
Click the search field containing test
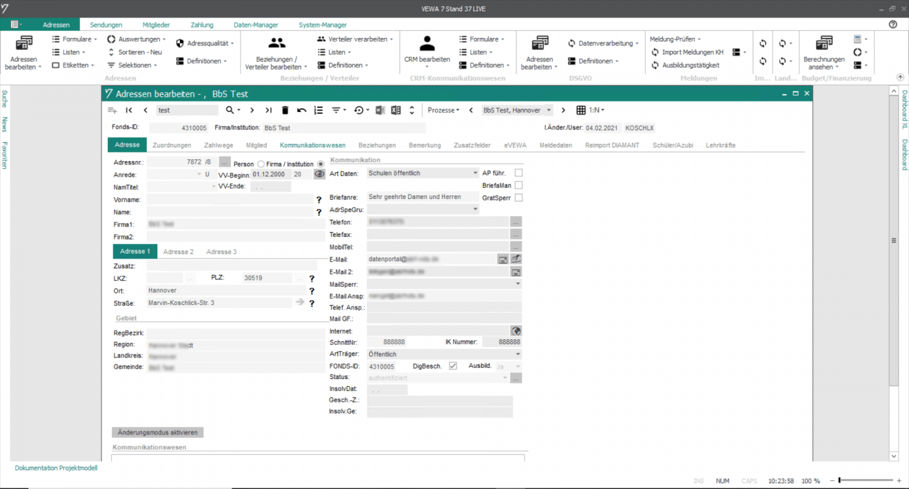click(x=187, y=110)
